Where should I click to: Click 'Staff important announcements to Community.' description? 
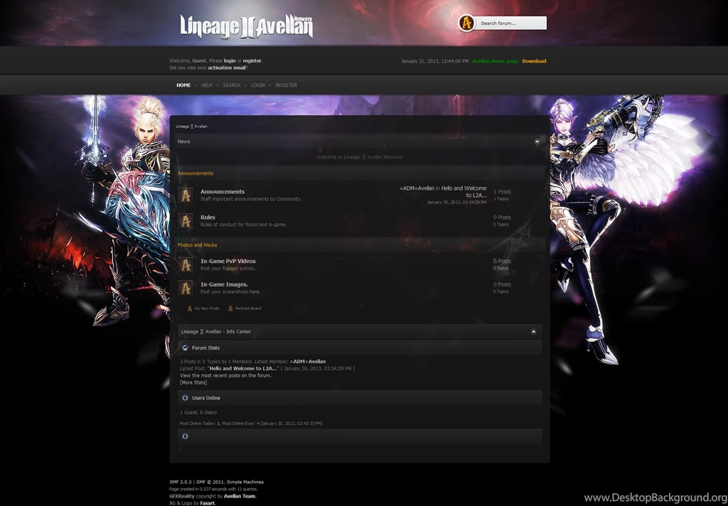tap(251, 199)
